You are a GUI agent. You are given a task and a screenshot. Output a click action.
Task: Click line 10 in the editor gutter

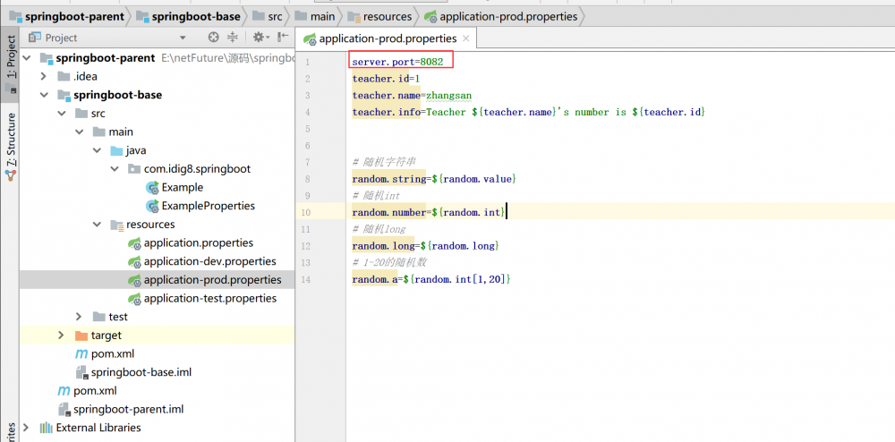(306, 212)
